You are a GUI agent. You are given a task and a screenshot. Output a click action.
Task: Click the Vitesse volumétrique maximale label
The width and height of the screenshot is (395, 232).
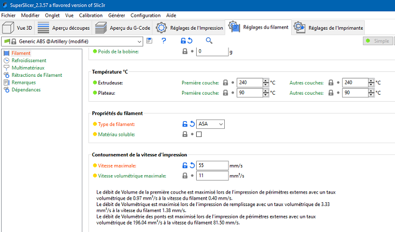tap(132, 176)
